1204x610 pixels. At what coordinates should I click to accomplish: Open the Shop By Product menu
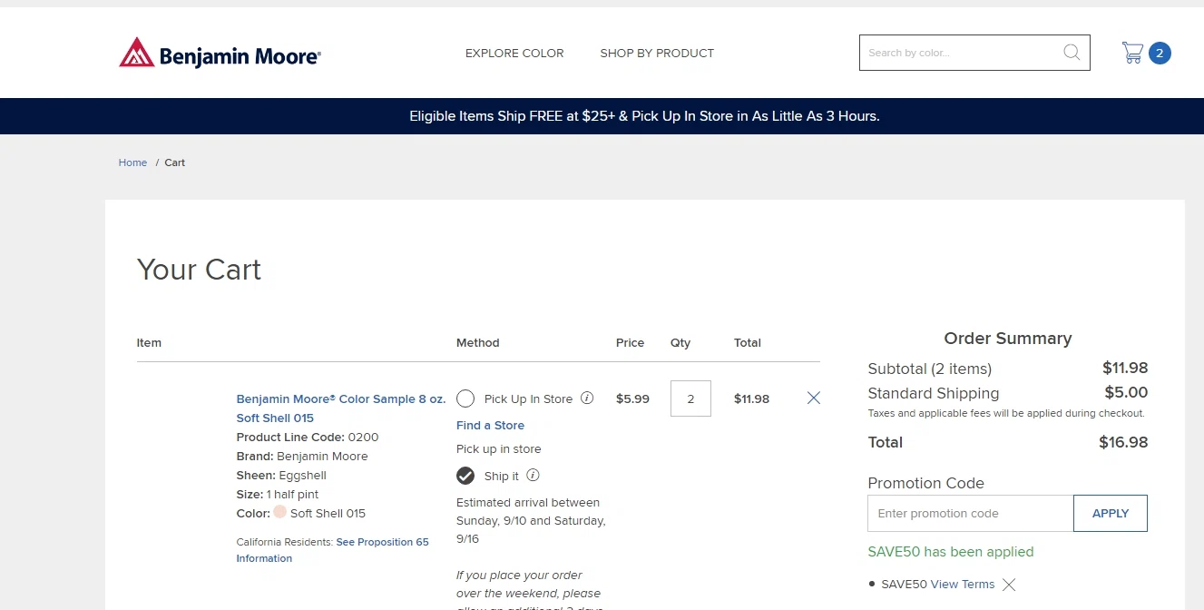(657, 54)
